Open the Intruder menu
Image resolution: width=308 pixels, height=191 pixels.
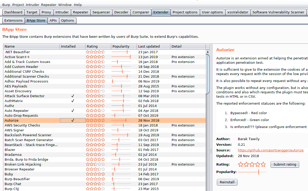click(x=32, y=5)
